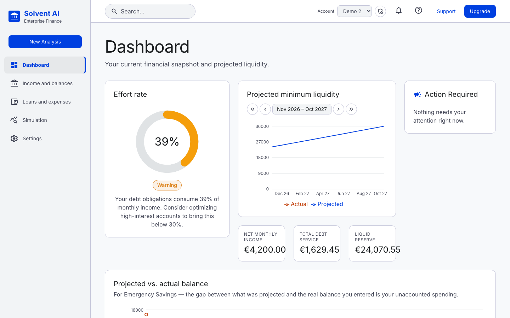Open the Support link
This screenshot has width=510, height=318.
[x=446, y=11]
